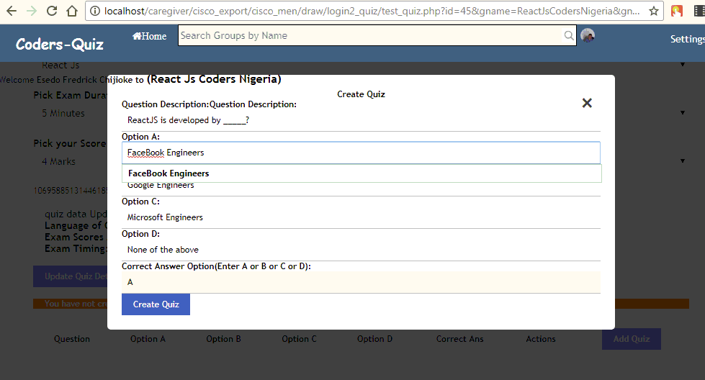The height and width of the screenshot is (380, 705).
Task: Click the Correct Answer Option label text
Action: coord(216,266)
